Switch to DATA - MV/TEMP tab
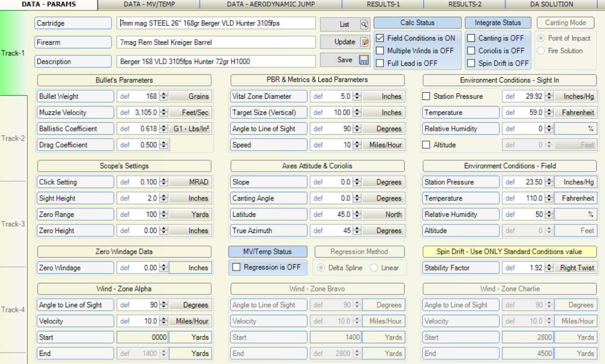 (x=148, y=4)
